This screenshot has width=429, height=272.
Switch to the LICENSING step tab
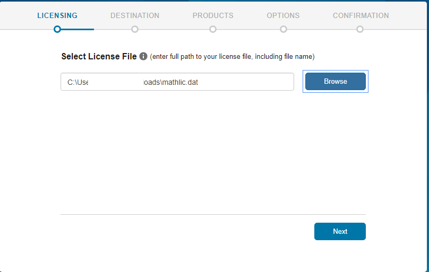(57, 15)
